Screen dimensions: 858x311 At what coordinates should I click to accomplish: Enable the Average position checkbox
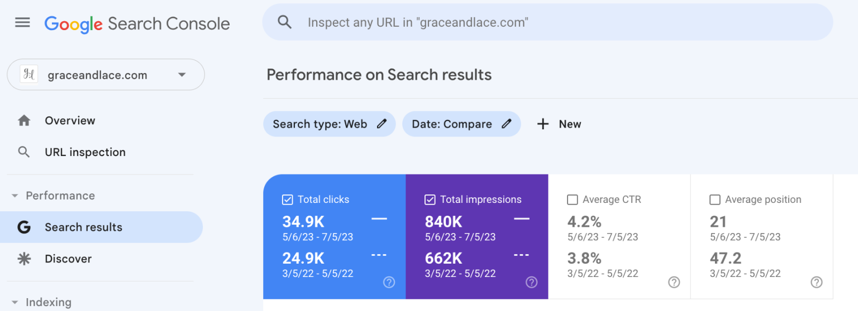715,200
